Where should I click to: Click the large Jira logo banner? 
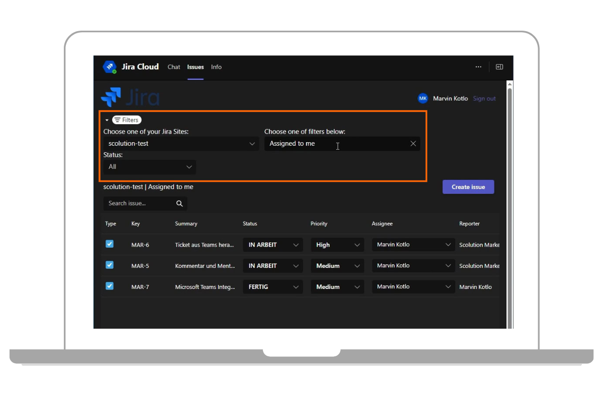pos(131,97)
